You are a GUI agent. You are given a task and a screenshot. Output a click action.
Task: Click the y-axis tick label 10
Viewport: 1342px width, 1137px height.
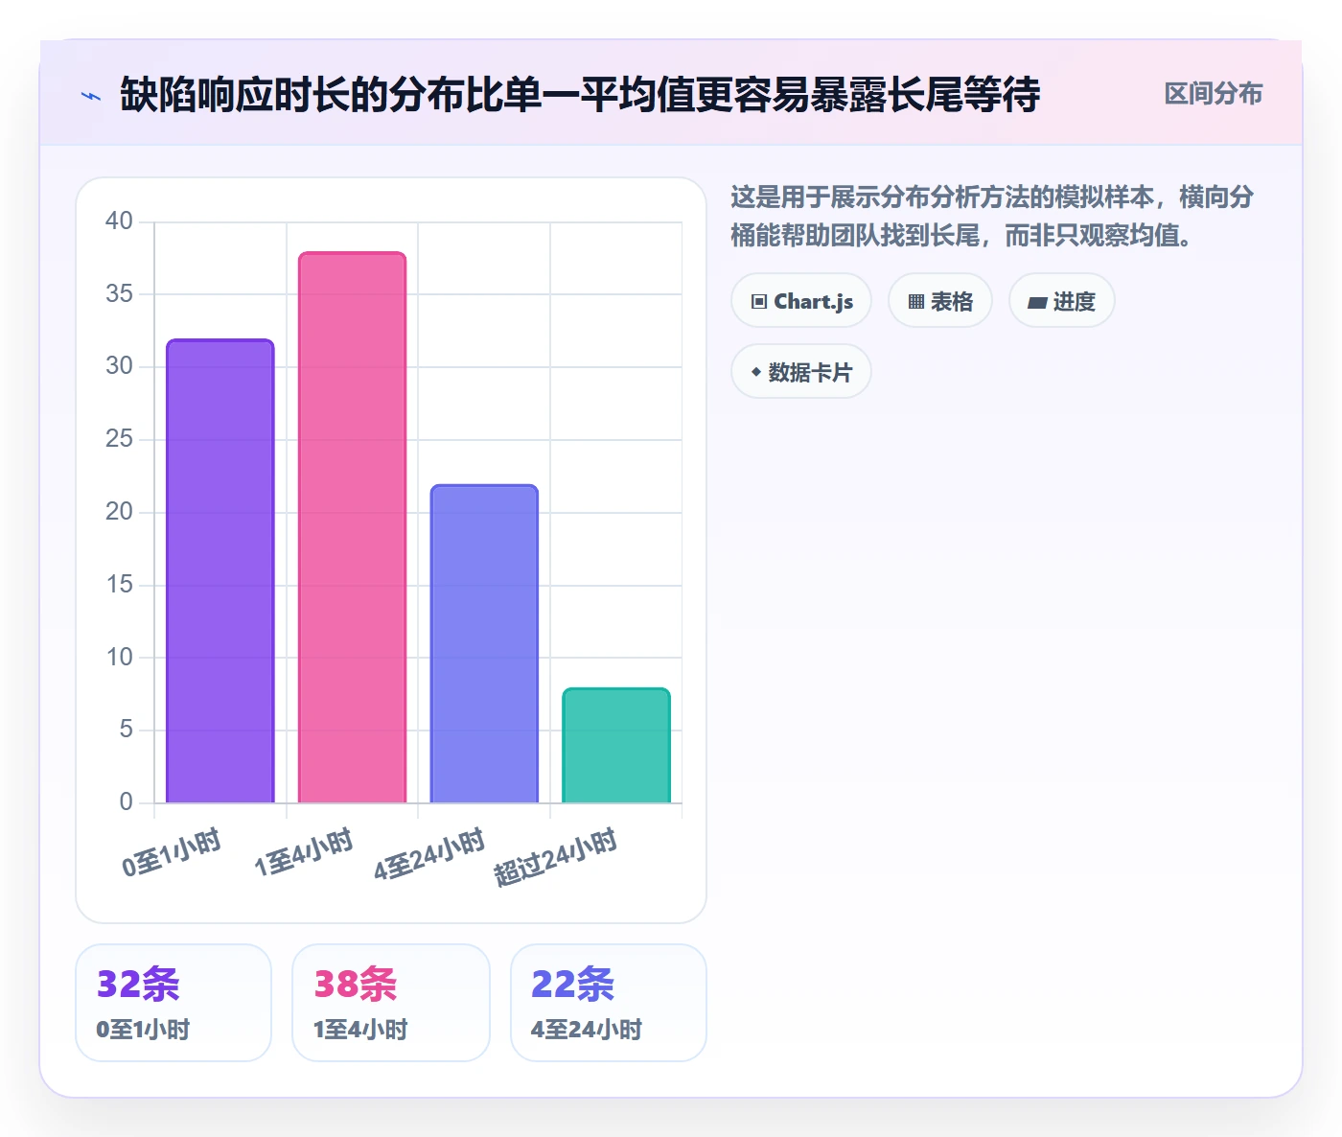click(x=120, y=658)
